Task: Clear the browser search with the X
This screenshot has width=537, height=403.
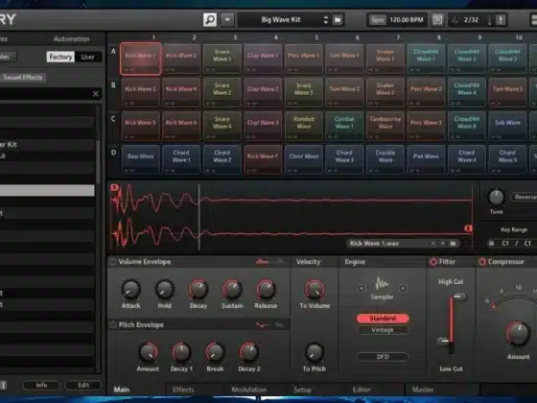Action: click(96, 94)
